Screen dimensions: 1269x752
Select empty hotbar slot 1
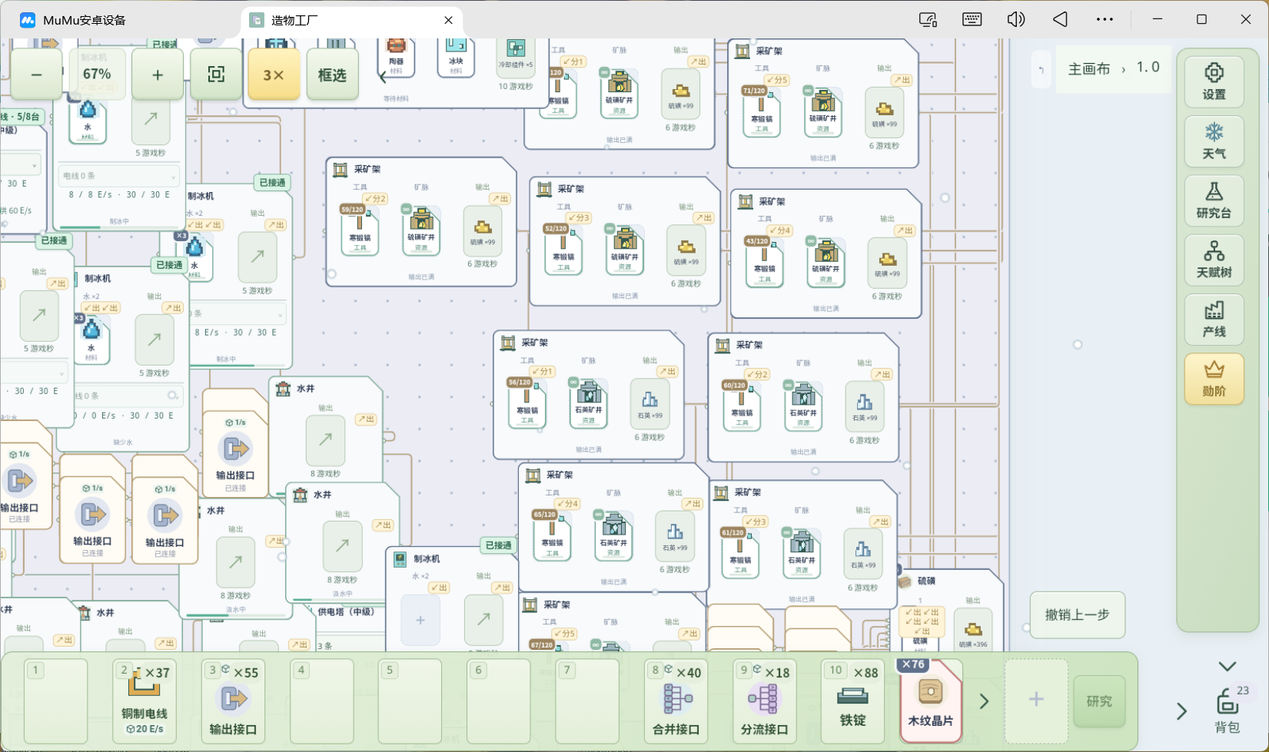click(x=56, y=701)
